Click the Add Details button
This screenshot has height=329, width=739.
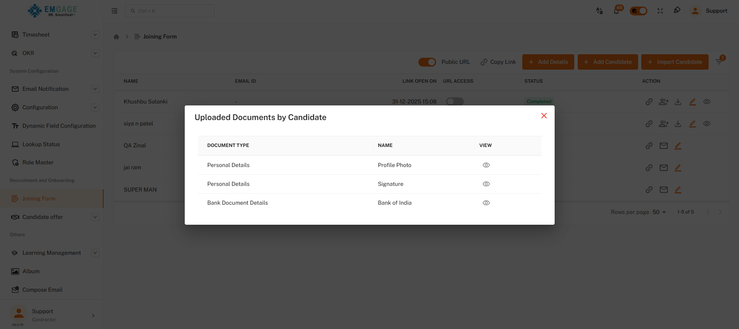pos(548,62)
